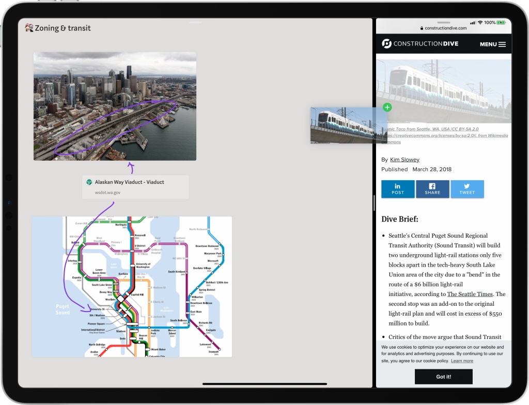Click the wsdot.wa.gov source text
The width and height of the screenshot is (529, 405).
pos(107,192)
